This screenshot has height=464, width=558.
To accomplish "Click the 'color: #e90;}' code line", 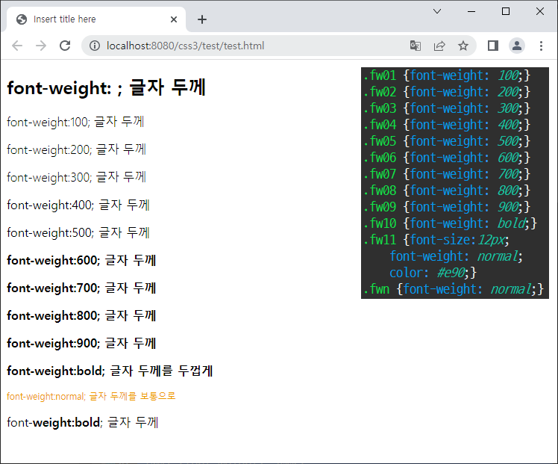I will (433, 273).
